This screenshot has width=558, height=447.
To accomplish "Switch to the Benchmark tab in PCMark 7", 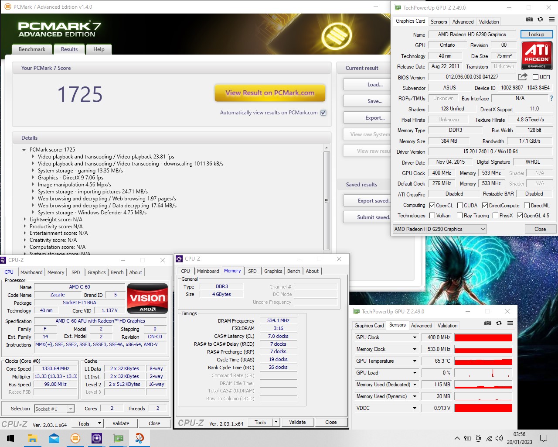I will (32, 49).
